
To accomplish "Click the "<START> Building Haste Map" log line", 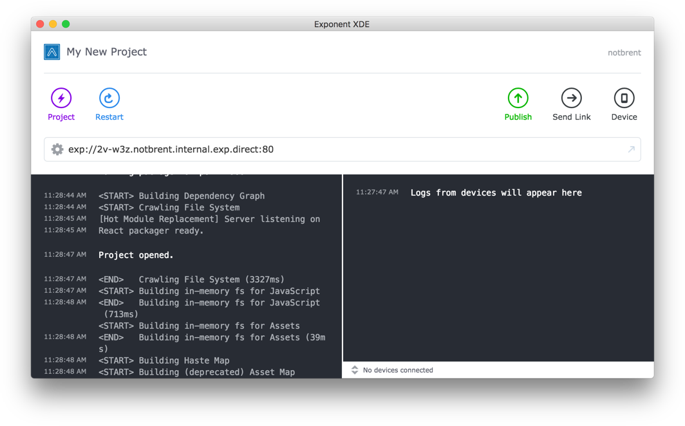I will 164,360.
